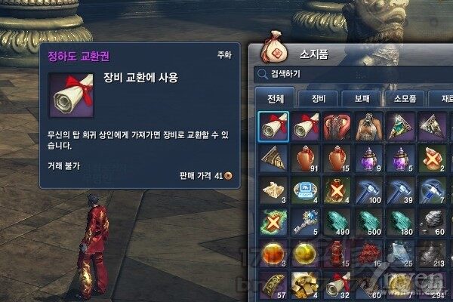Switch to the 장비 tab

pyautogui.click(x=319, y=99)
